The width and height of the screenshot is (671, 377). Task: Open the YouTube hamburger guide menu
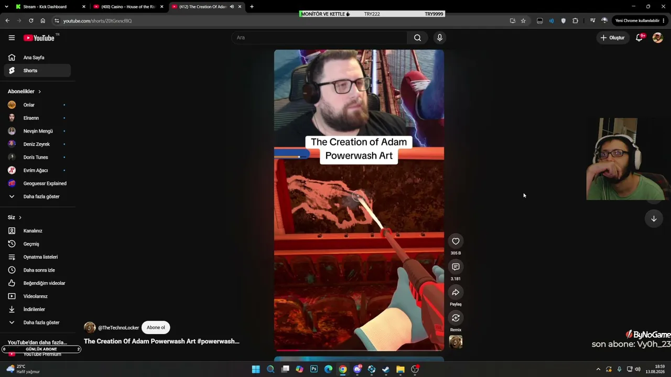[12, 38]
